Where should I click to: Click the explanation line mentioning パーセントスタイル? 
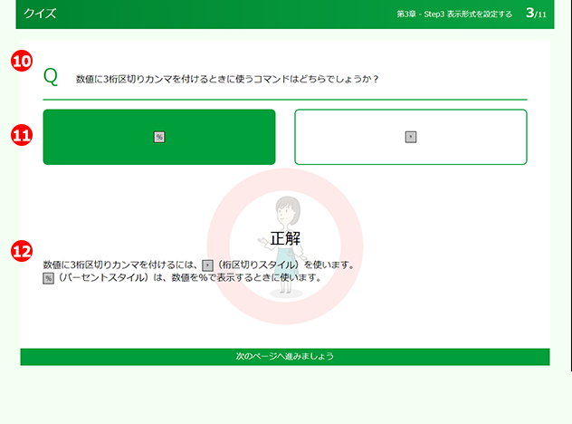[183, 278]
